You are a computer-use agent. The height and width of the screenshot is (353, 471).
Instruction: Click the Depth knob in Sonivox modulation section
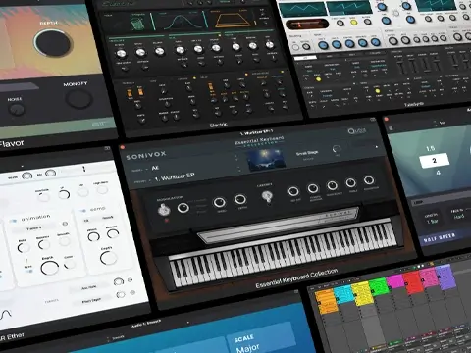pyautogui.click(x=240, y=199)
